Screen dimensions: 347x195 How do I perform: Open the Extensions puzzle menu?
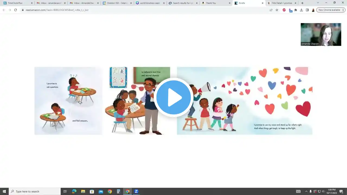click(x=295, y=10)
